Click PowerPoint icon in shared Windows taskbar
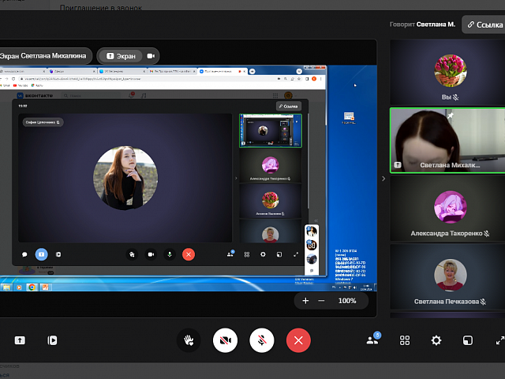The width and height of the screenshot is (505, 379). click(x=45, y=287)
